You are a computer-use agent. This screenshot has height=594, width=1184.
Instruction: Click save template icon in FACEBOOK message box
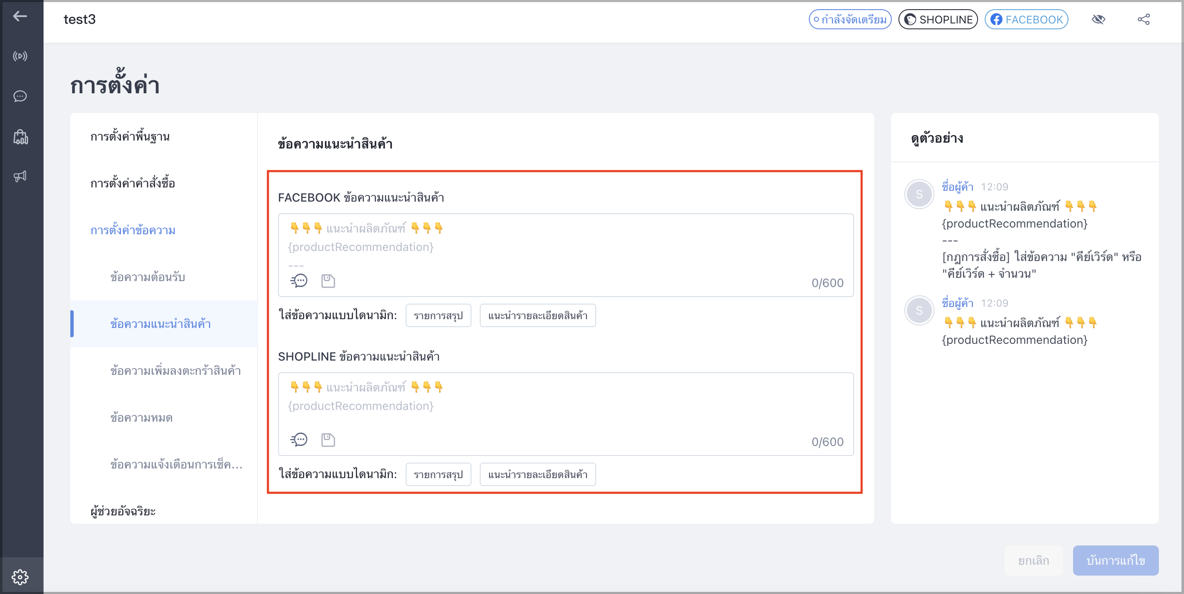(x=328, y=281)
